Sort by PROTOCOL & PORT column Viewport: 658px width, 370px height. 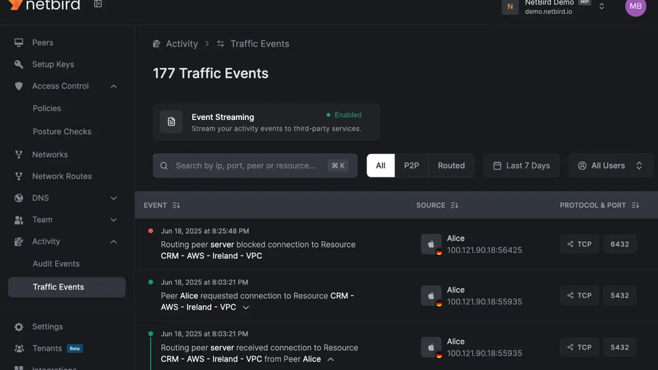pyautogui.click(x=600, y=205)
